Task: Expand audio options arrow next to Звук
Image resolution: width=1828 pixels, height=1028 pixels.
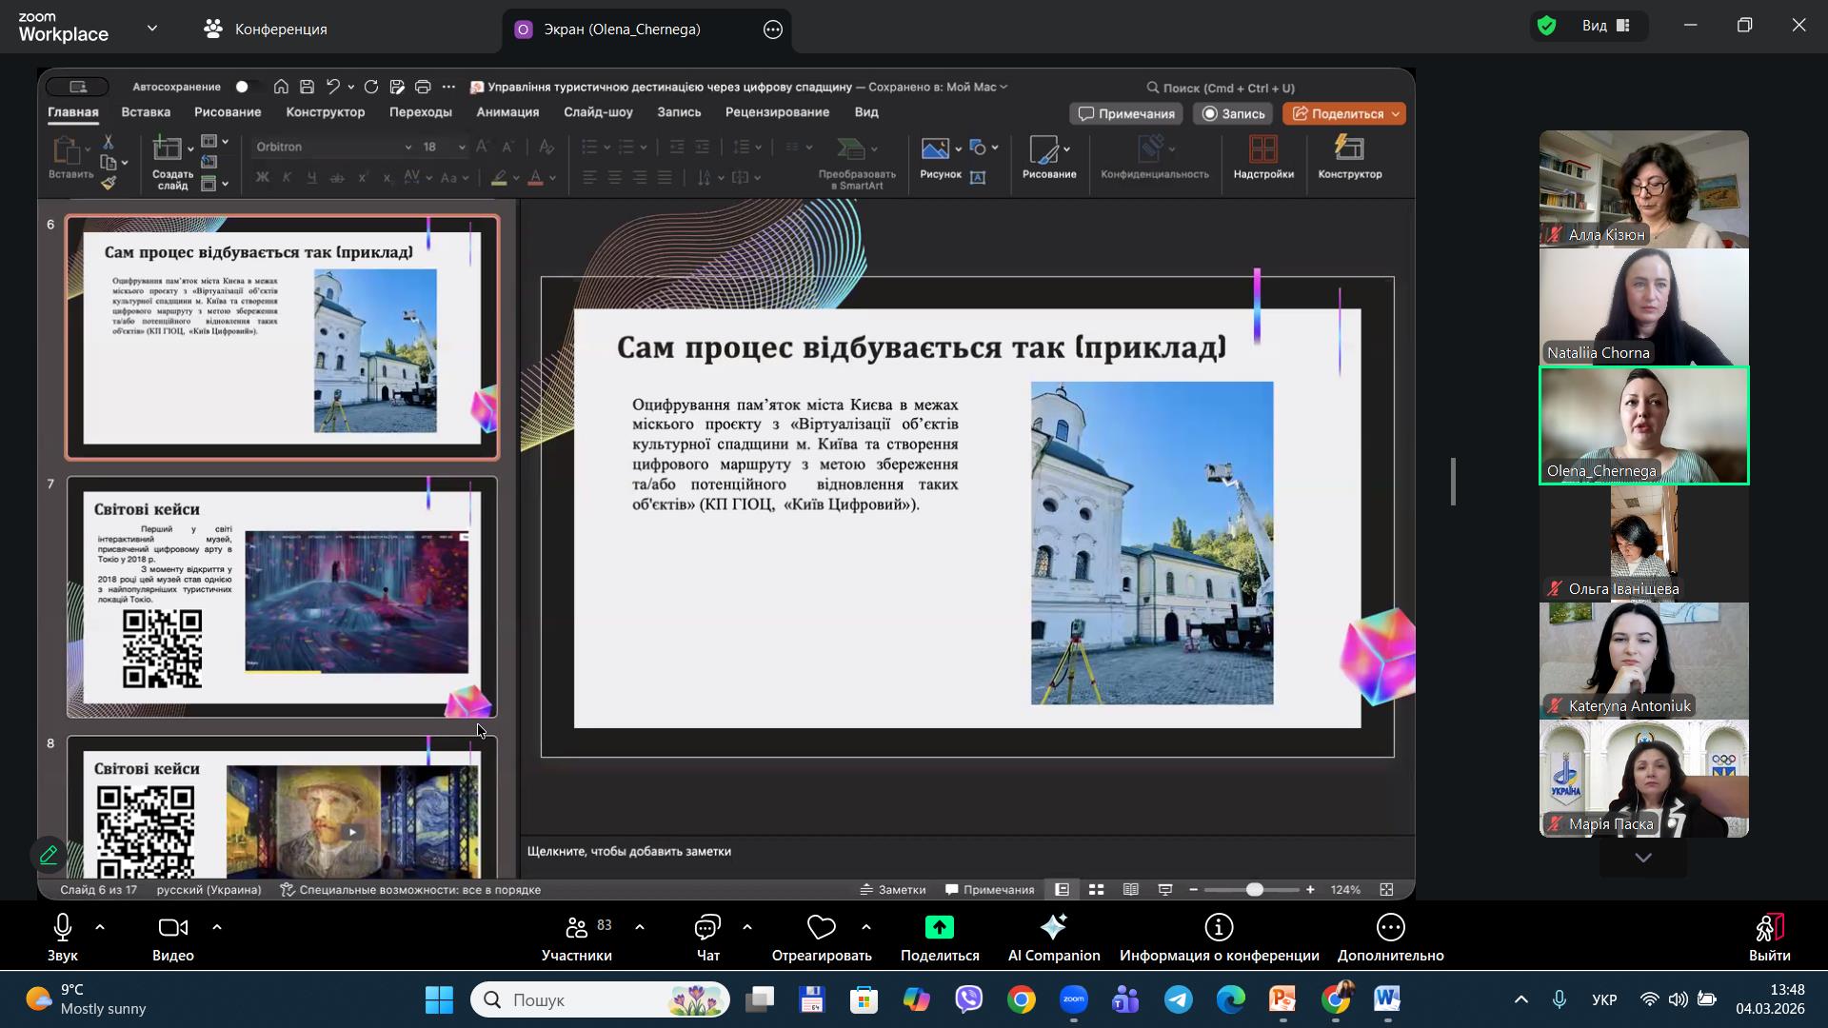Action: pyautogui.click(x=100, y=927)
